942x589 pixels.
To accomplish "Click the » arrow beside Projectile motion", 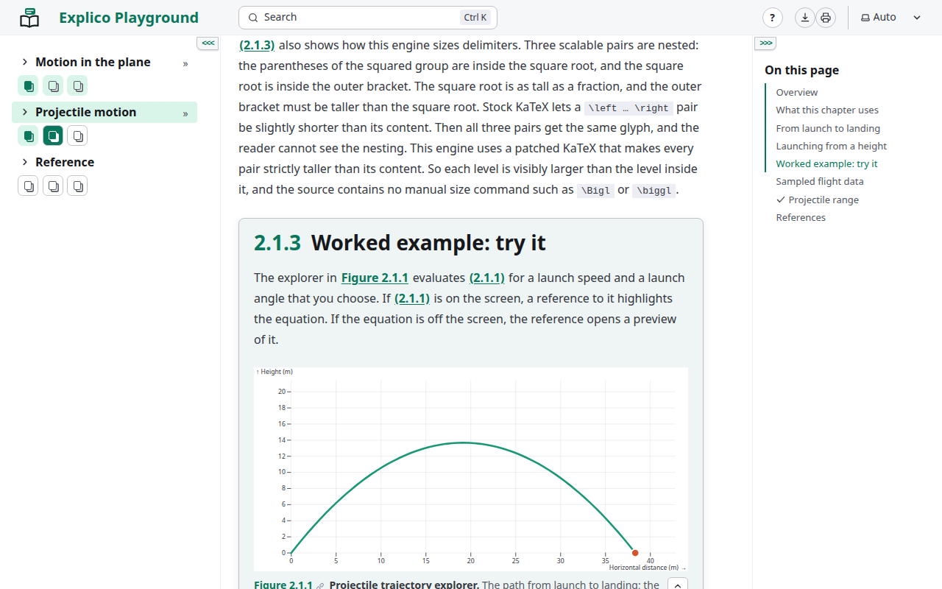I will (x=185, y=113).
